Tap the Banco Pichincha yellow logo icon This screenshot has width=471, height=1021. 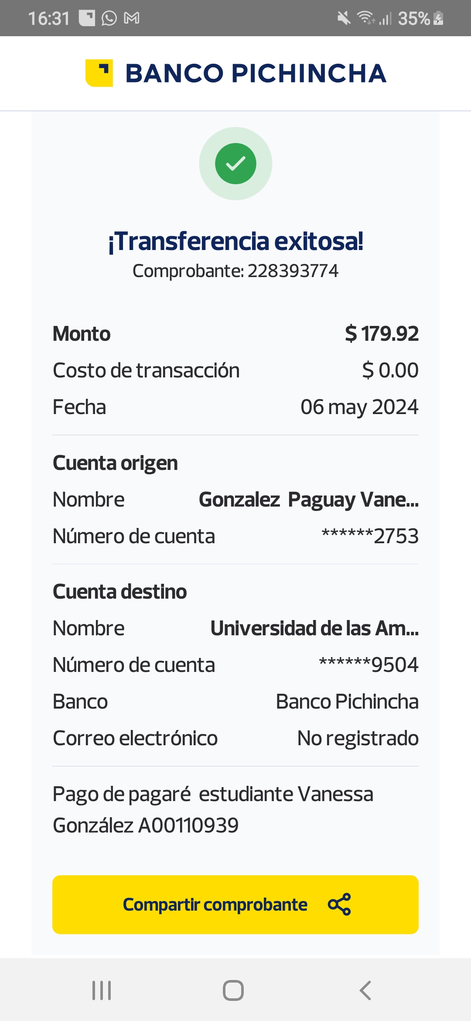coord(99,73)
